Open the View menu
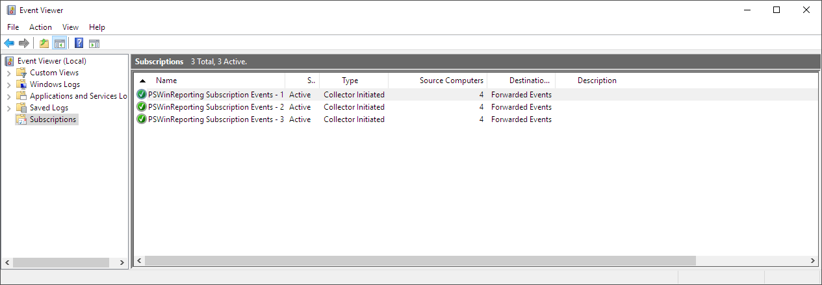The height and width of the screenshot is (285, 822). 70,27
